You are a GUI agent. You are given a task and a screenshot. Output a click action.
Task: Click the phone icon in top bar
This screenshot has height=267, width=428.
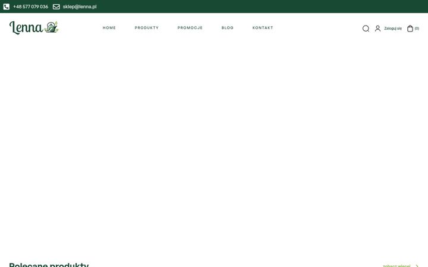[7, 7]
